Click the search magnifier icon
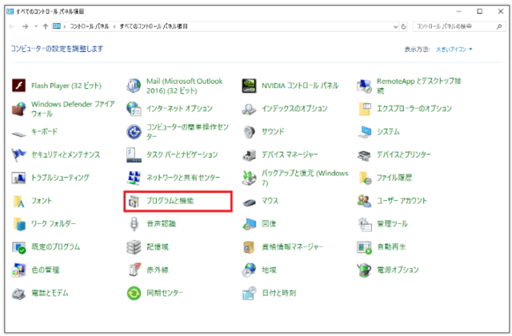 pyautogui.click(x=499, y=26)
